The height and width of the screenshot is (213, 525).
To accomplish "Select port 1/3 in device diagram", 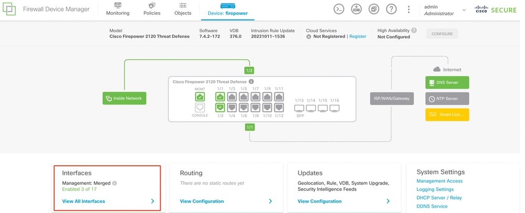I will point(232,97).
